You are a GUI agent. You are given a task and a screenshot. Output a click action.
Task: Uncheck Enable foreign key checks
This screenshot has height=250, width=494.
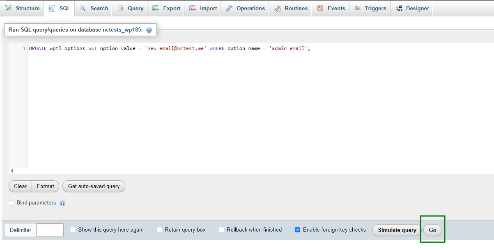pyautogui.click(x=298, y=230)
